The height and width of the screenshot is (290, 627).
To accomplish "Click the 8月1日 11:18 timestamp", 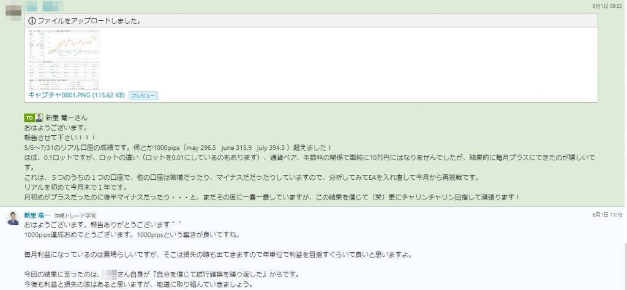I will 607,215.
